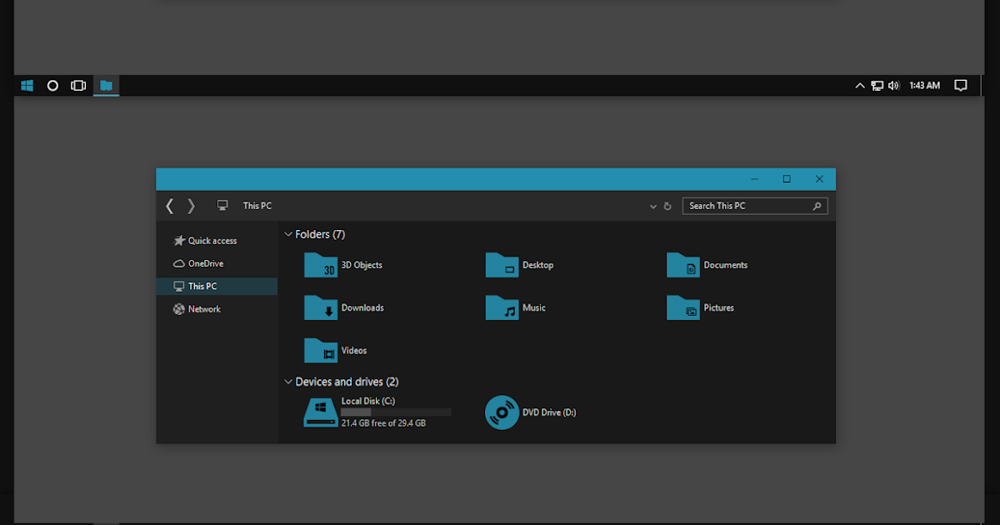Click the Local Disk usage bar
The image size is (1000, 525).
click(396, 412)
